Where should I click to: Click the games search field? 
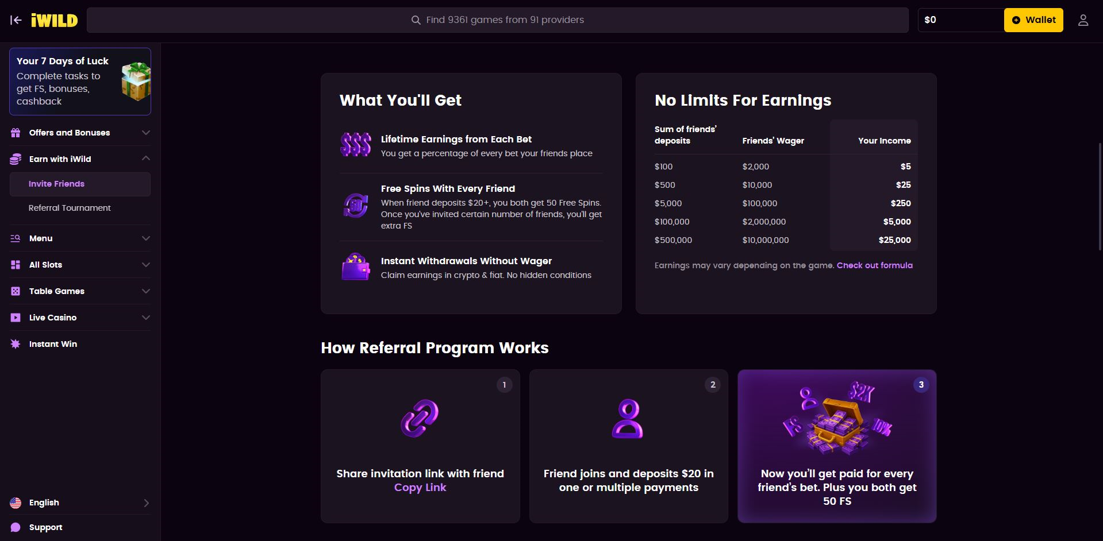[497, 20]
